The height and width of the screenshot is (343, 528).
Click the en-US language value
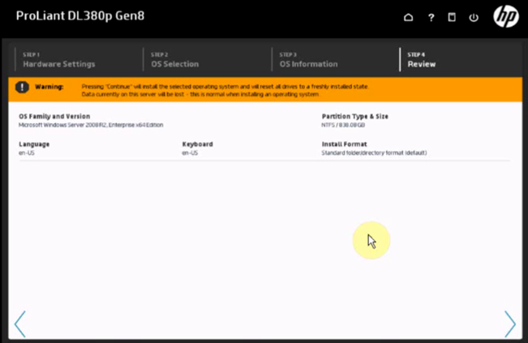(27, 152)
